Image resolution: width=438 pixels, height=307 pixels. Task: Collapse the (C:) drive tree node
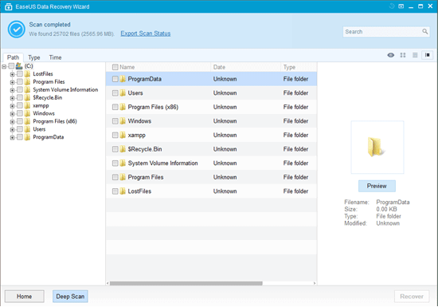tap(4, 66)
